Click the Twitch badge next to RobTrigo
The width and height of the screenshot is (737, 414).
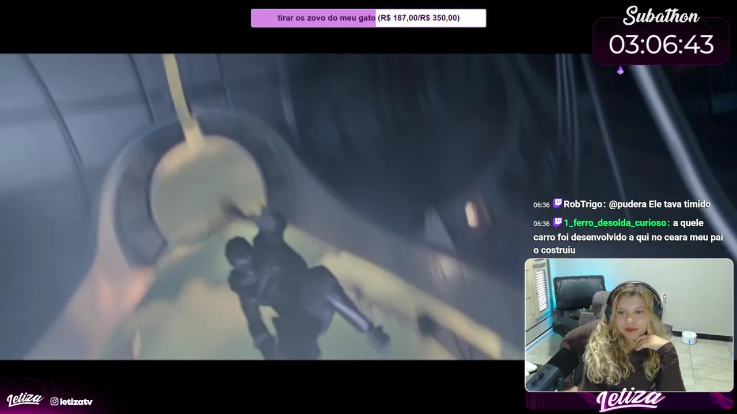click(x=557, y=204)
